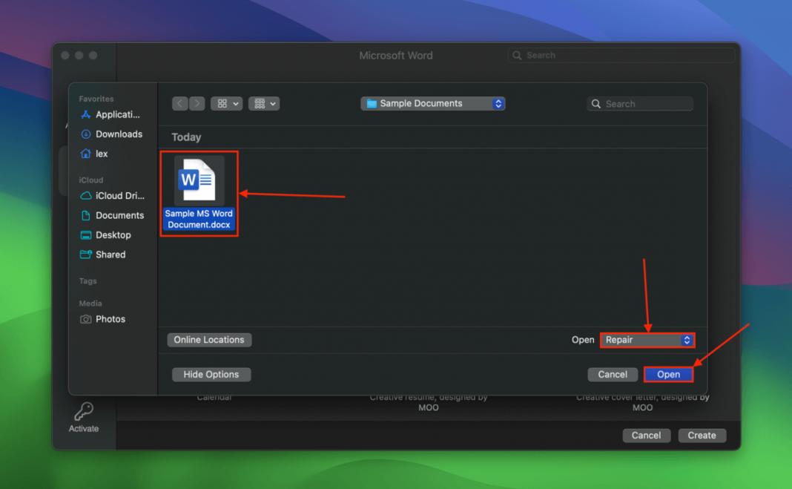Switch to grouped list view
Screen dimensions: 792x489
point(259,103)
